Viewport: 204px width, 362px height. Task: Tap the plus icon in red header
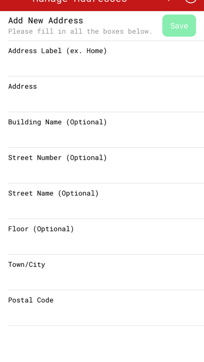(x=169, y=1)
